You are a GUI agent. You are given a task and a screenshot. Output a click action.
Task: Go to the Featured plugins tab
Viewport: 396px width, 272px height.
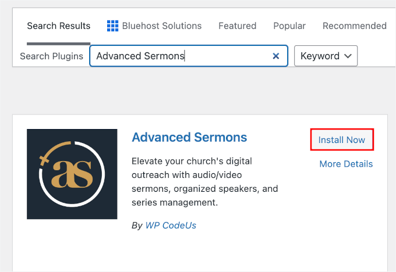(x=237, y=26)
